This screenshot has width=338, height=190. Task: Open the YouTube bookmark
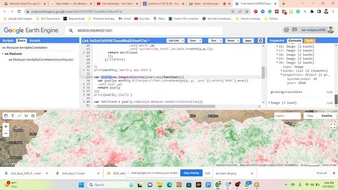[142, 19]
